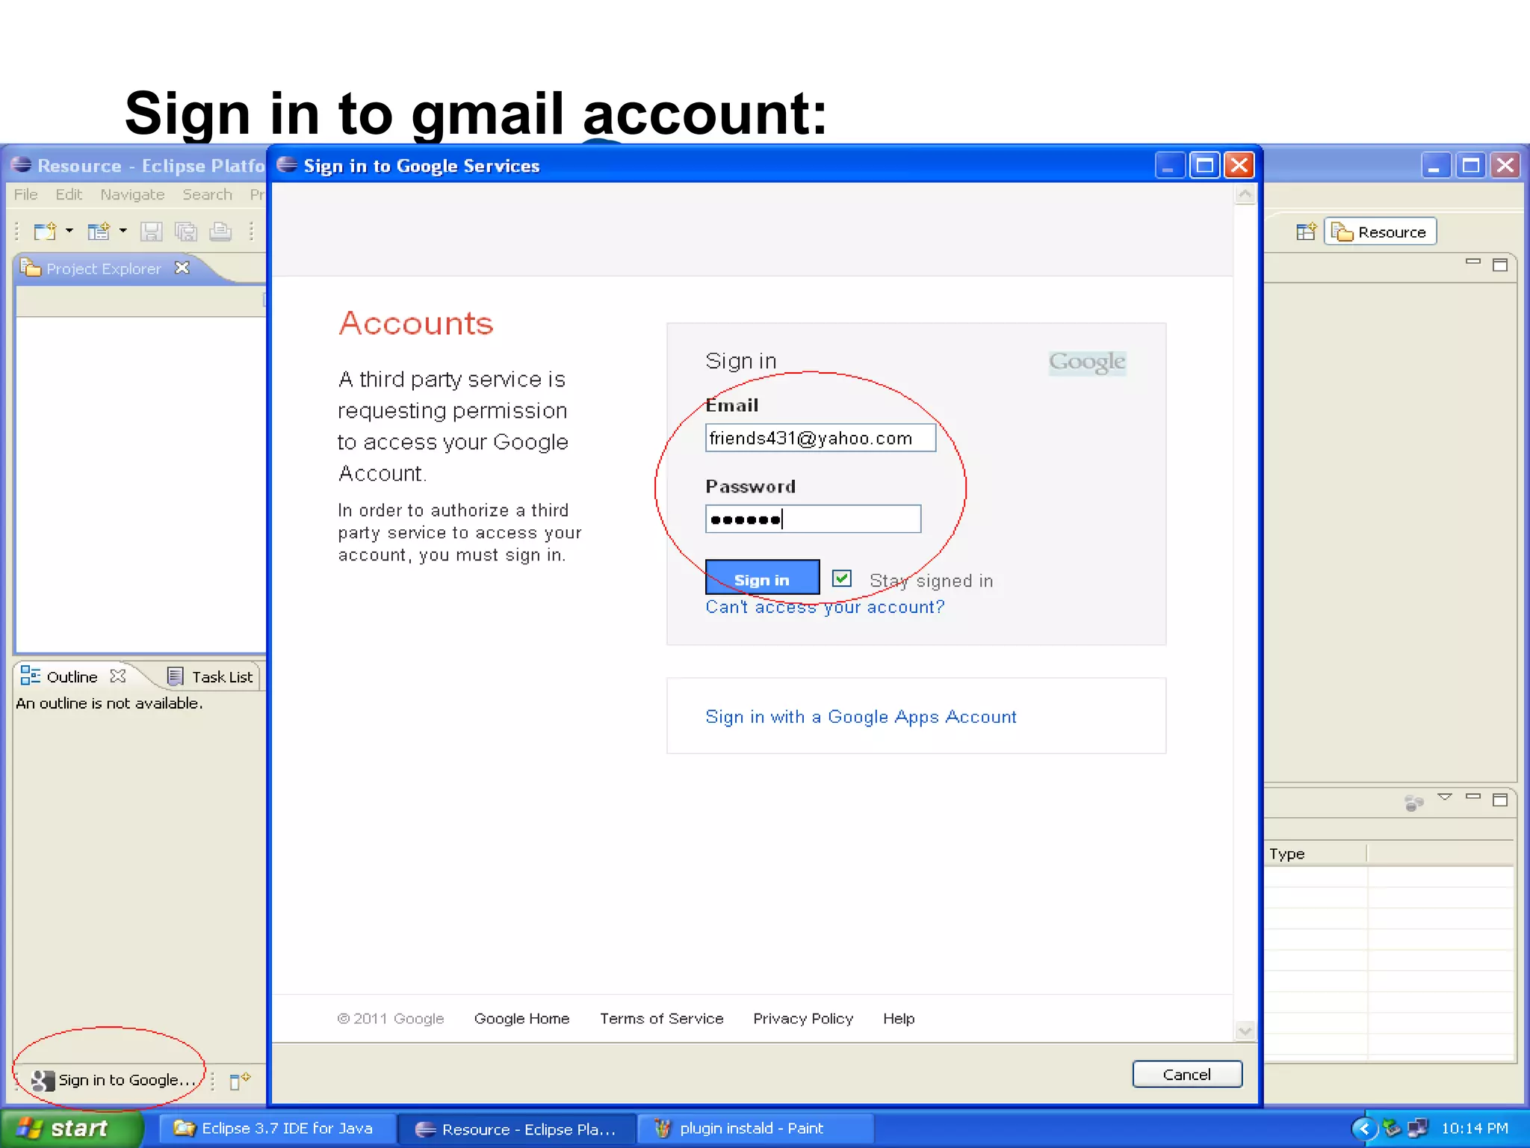Click the green safely remove tray icon
Viewport: 1530px width, 1148px height.
[x=1392, y=1128]
